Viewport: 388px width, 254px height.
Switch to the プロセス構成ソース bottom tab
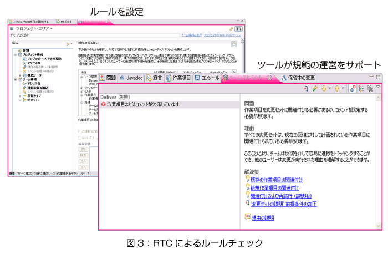[x=44, y=174]
